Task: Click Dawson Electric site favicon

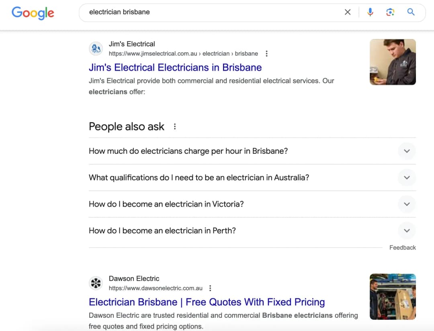Action: pyautogui.click(x=96, y=283)
